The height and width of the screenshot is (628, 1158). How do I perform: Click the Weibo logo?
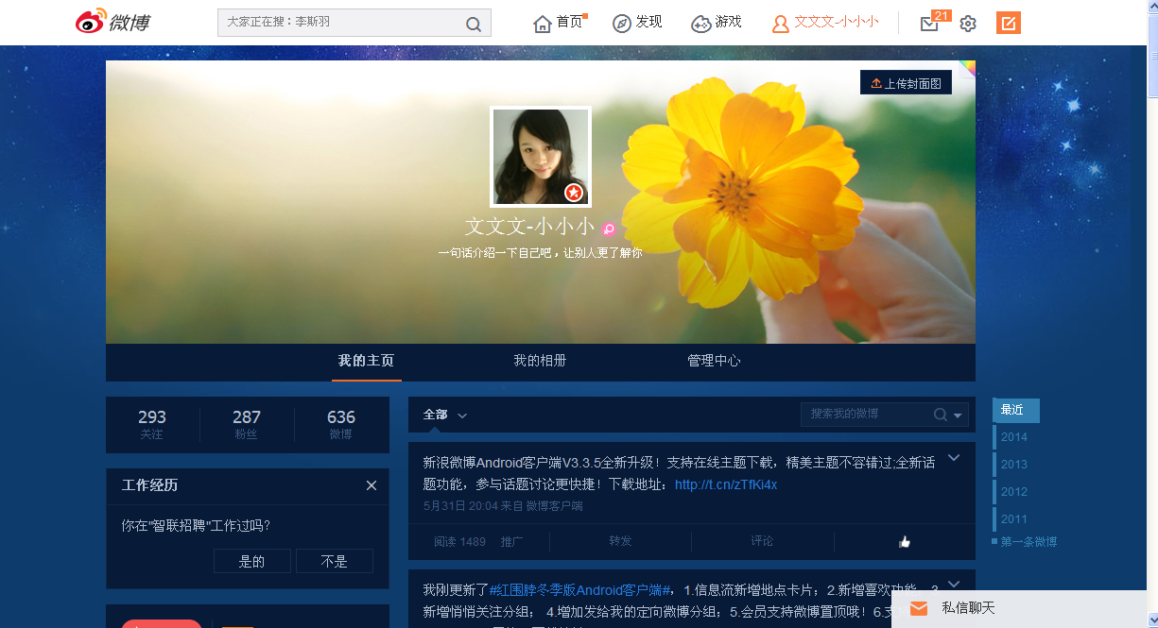(x=113, y=23)
